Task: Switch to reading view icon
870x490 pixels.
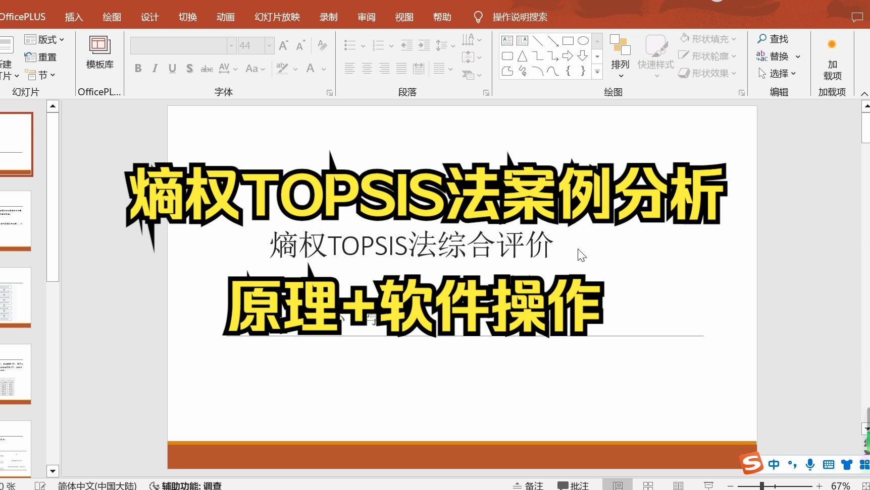Action: [679, 486]
